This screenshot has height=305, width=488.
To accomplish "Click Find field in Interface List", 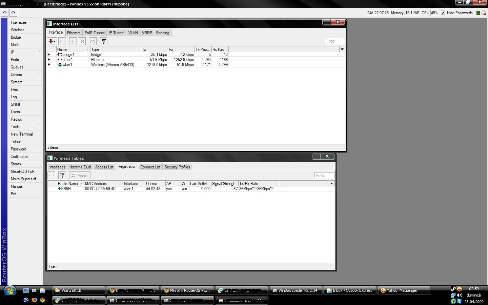I will [x=334, y=41].
